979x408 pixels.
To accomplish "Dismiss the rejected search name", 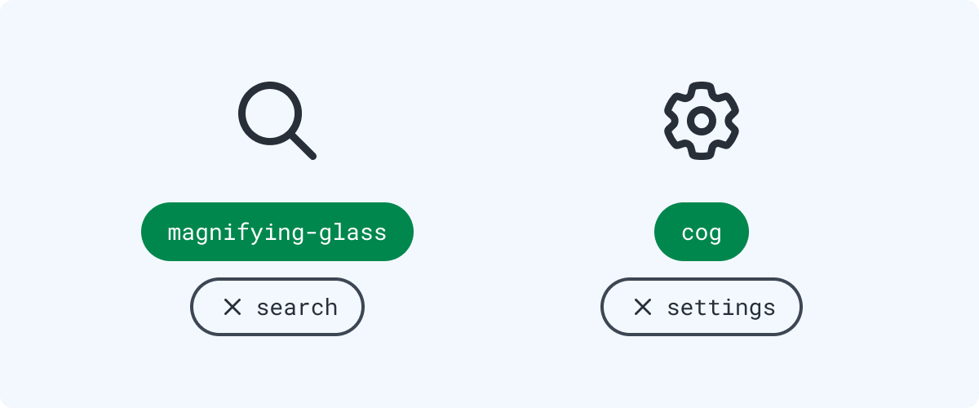I will (x=233, y=307).
